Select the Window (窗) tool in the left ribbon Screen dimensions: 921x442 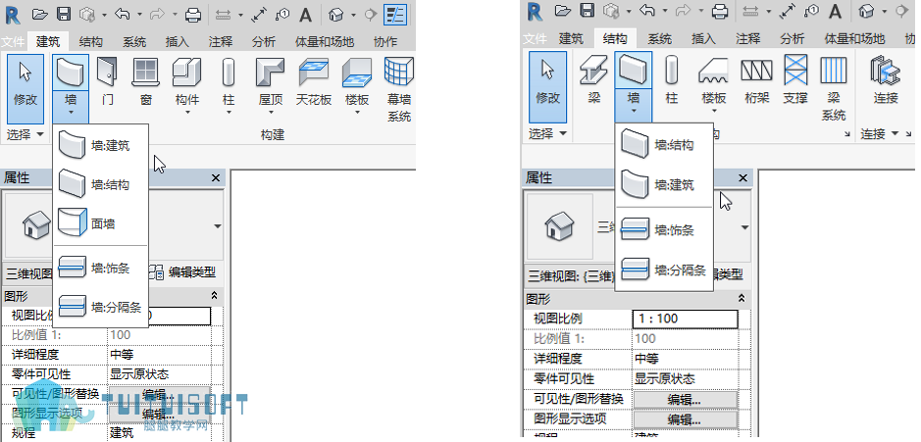(146, 81)
